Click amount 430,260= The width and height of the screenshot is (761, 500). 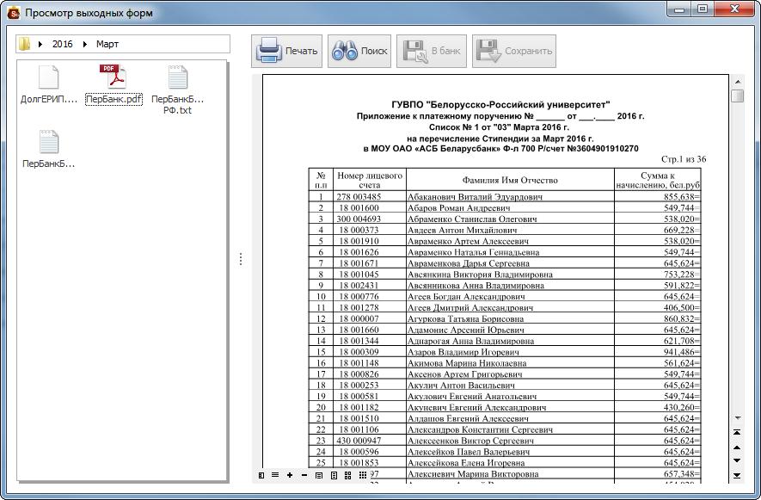tap(681, 408)
